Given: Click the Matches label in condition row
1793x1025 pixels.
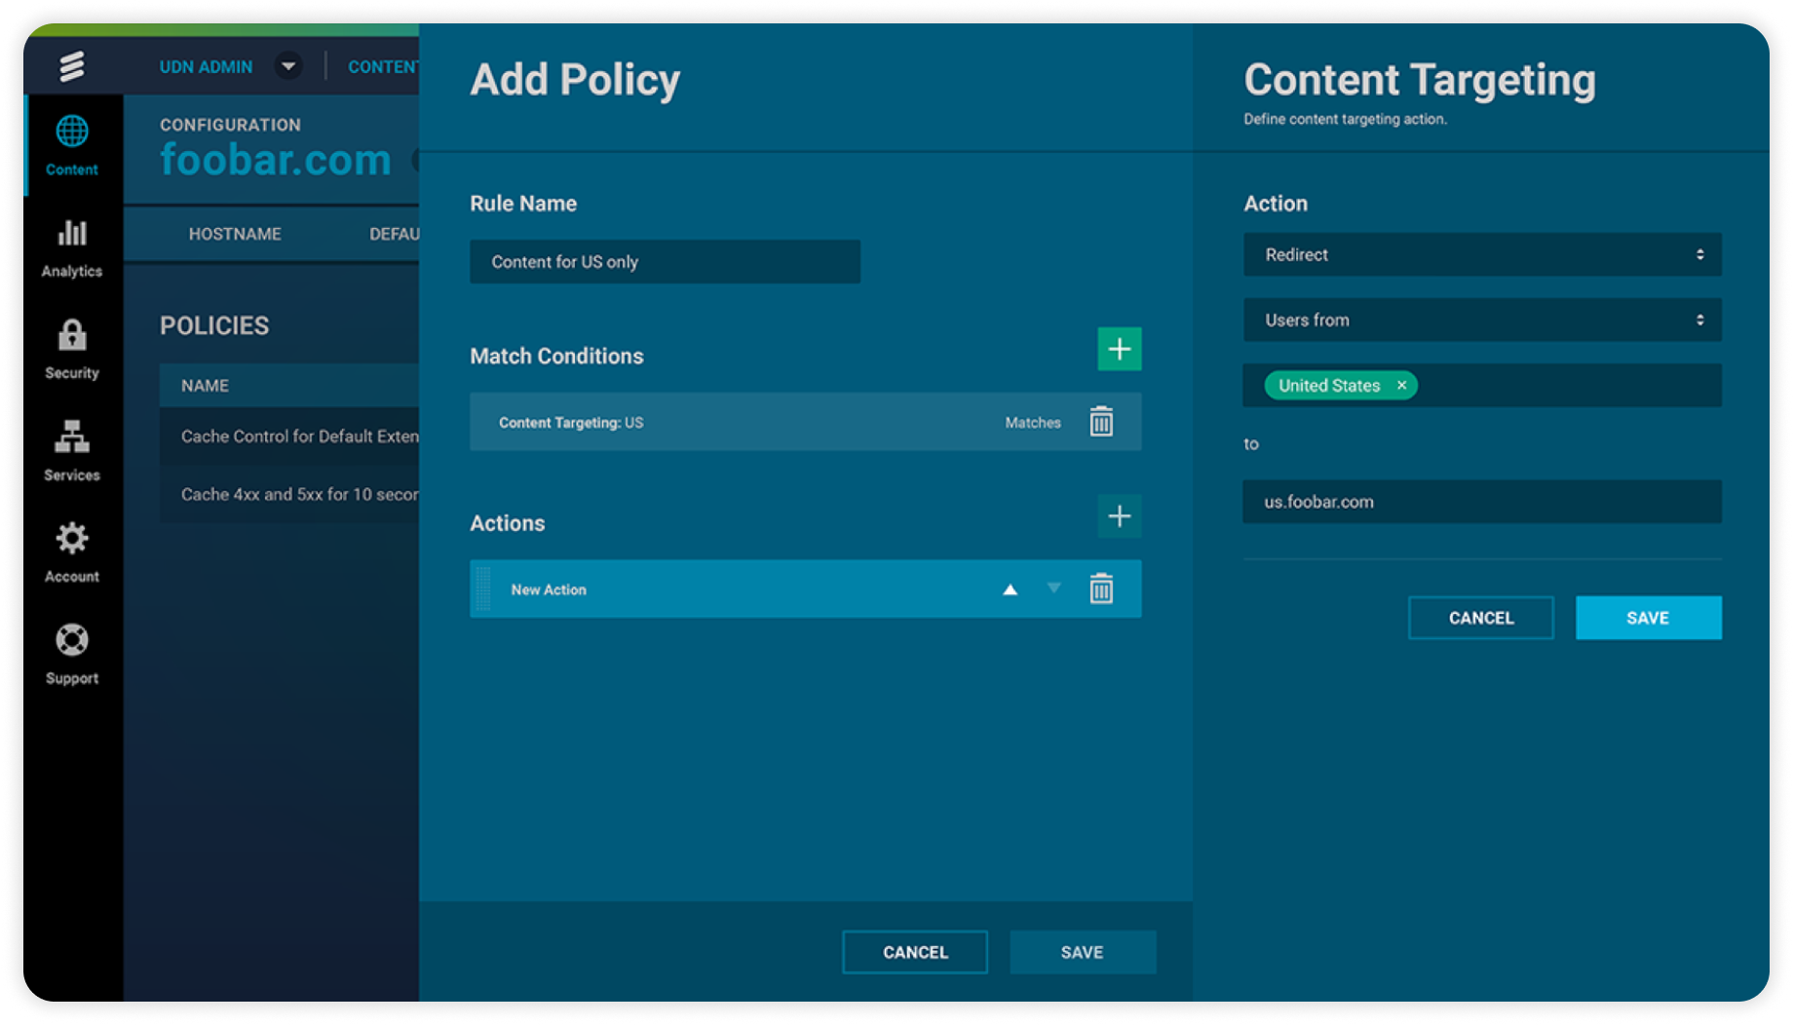Looking at the screenshot, I should pos(1033,423).
